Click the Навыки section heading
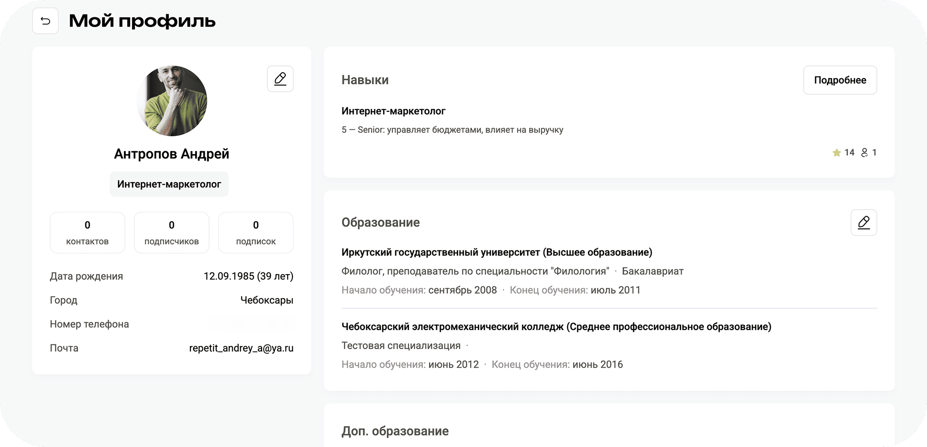 click(x=365, y=80)
